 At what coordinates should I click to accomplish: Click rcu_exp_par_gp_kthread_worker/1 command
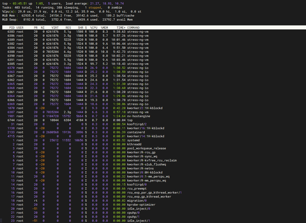[x=155, y=193]
